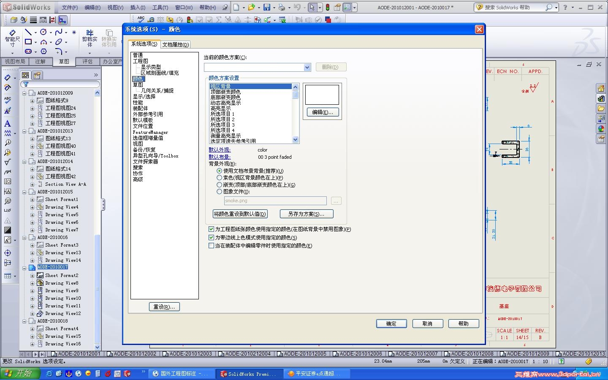Image resolution: width=608 pixels, height=380 pixels.
Task: Open the current color scheme dropdown
Action: [307, 68]
